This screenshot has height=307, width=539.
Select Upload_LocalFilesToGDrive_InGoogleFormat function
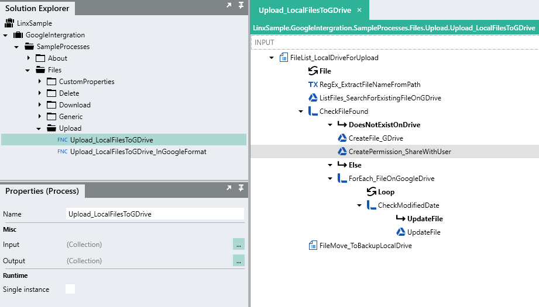coord(138,151)
